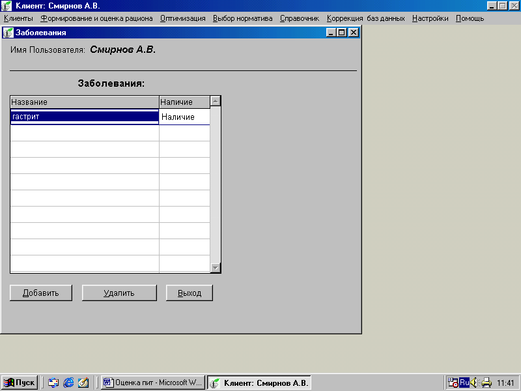Minimize the main Клиент window
Image resolution: width=521 pixels, height=391 pixels.
click(x=492, y=6)
